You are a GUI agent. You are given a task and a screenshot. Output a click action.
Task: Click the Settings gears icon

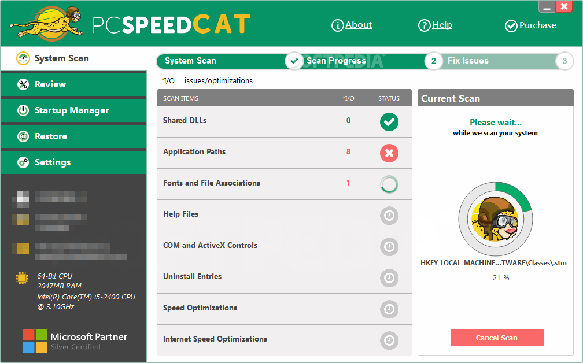pos(23,162)
